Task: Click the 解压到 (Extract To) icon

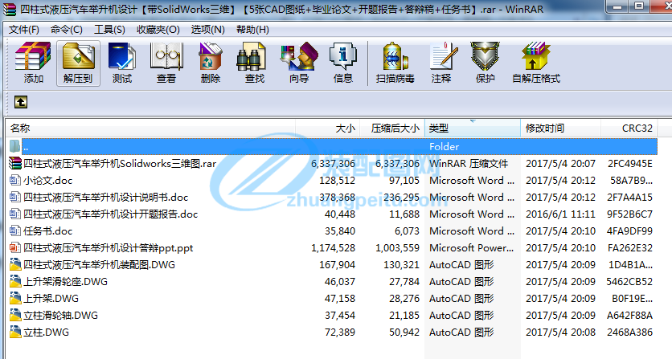Action: pyautogui.click(x=78, y=63)
